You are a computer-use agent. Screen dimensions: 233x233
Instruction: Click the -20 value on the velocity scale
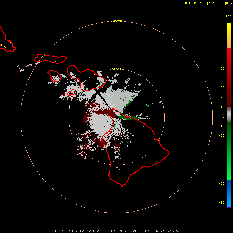tap(221, 135)
